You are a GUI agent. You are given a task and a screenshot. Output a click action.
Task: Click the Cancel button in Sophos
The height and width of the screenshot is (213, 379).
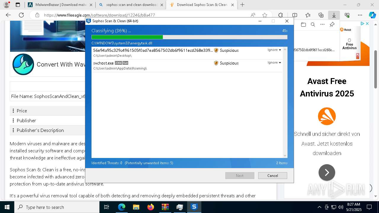pos(272,175)
